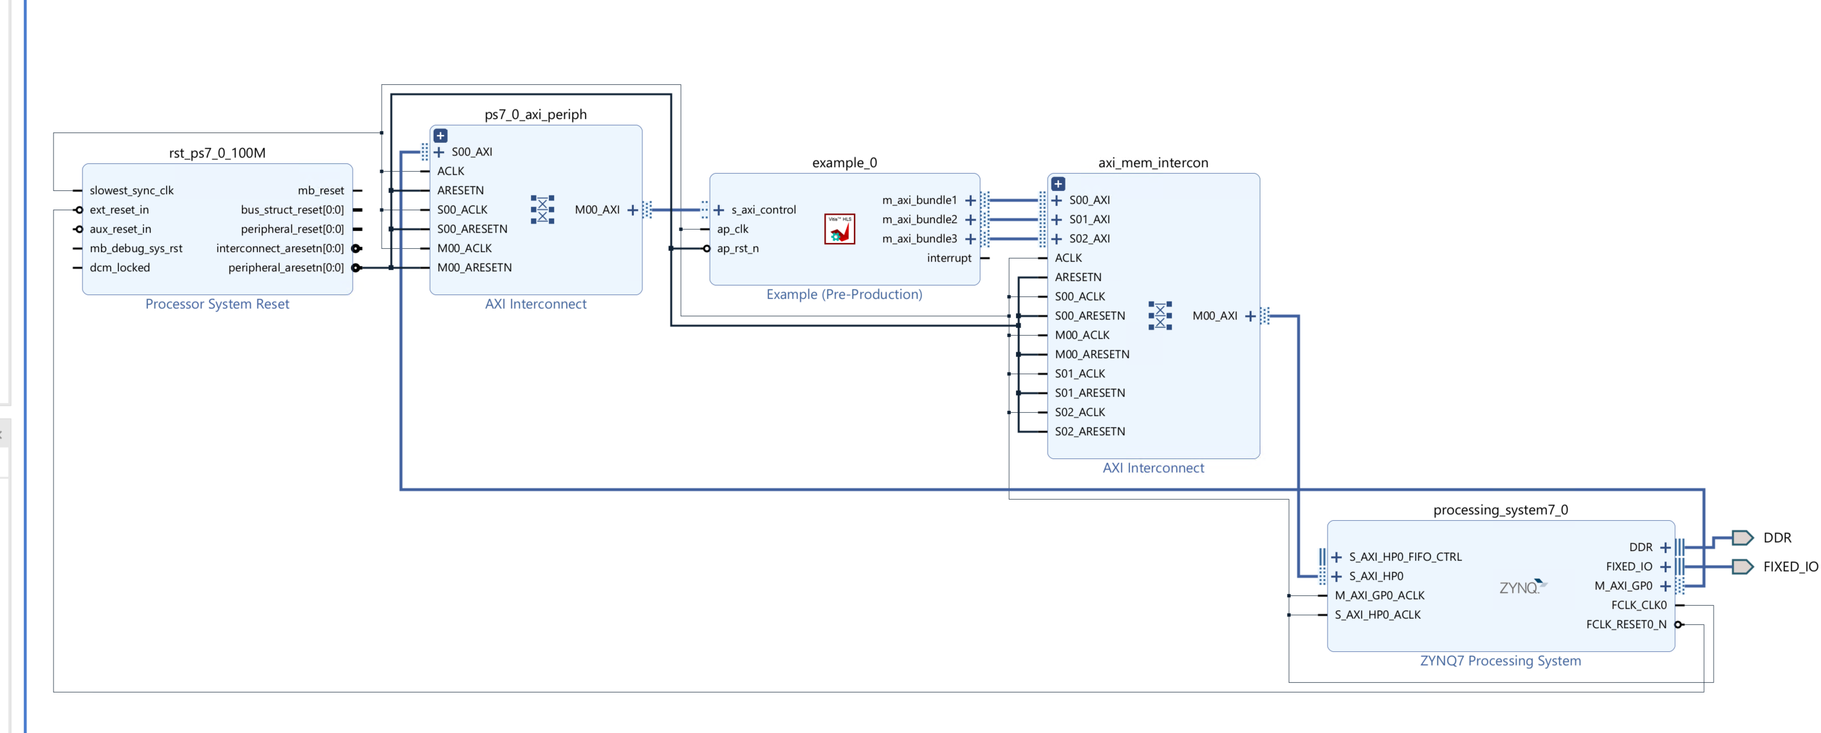Select AXI Interconnect label under ps7_0_axi_periph
The width and height of the screenshot is (1821, 733).
[536, 303]
